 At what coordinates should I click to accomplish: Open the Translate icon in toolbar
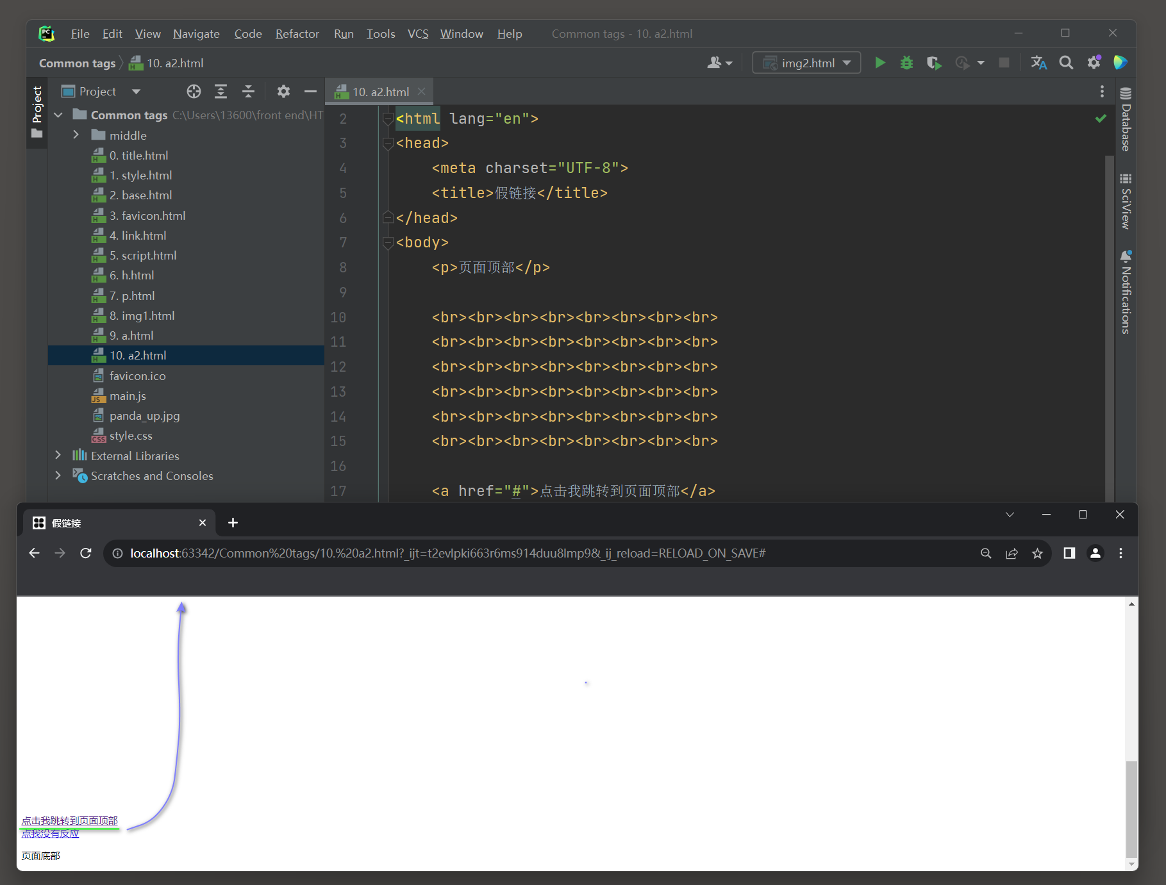1038,63
